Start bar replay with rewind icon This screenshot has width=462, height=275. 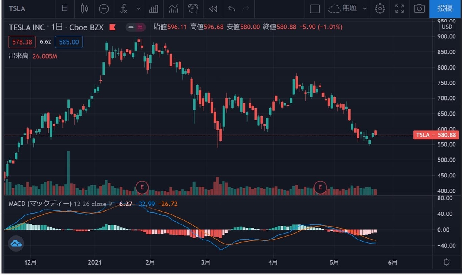[x=213, y=8]
